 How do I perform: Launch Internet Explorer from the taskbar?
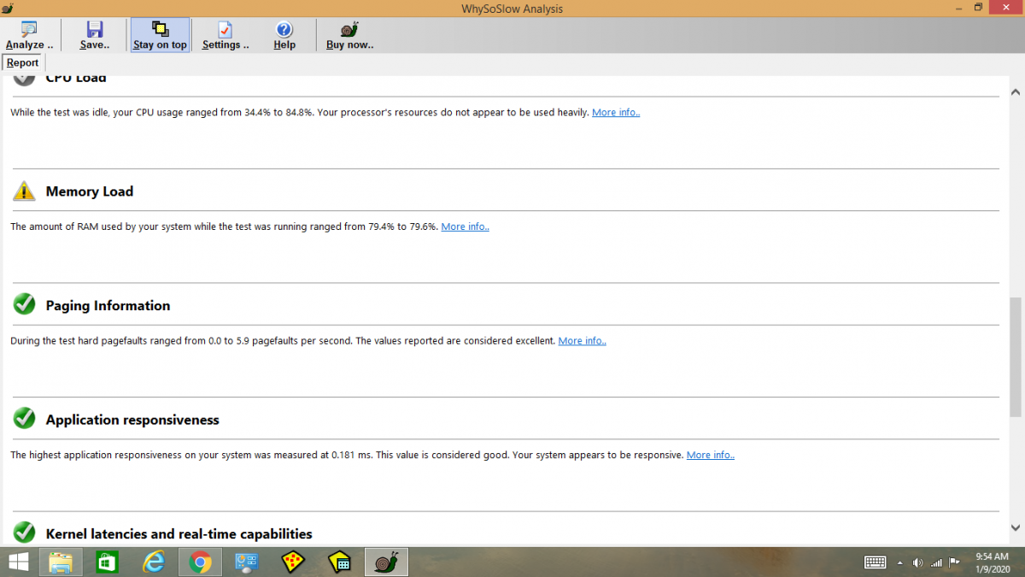click(154, 562)
